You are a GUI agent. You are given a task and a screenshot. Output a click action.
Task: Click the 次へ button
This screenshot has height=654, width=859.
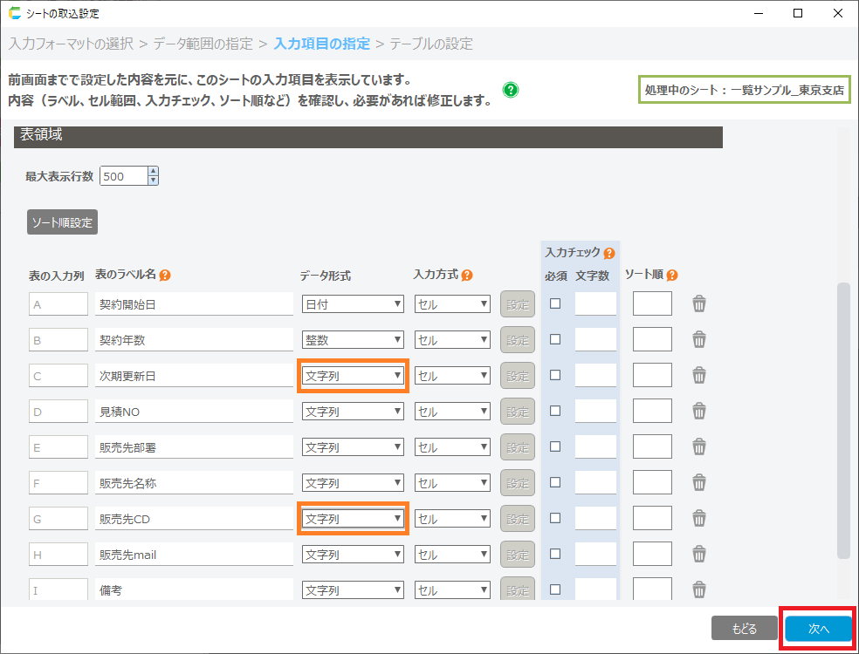point(818,629)
